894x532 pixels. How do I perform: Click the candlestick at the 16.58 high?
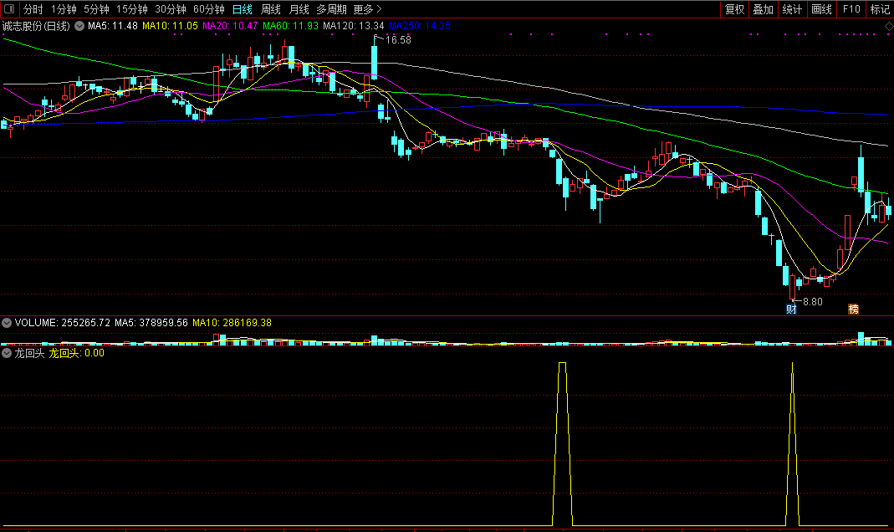pos(374,62)
